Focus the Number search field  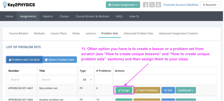[22, 80]
